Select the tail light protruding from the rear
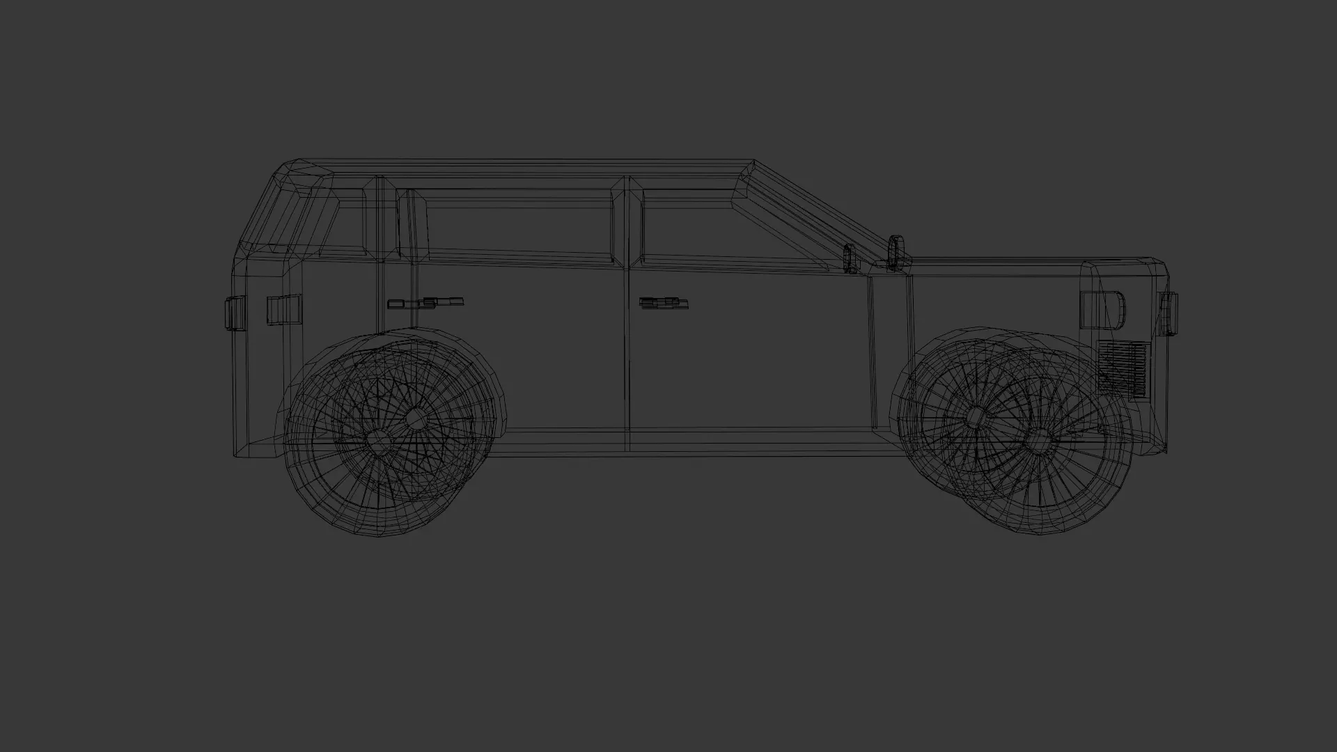The image size is (1337, 752). [x=235, y=313]
